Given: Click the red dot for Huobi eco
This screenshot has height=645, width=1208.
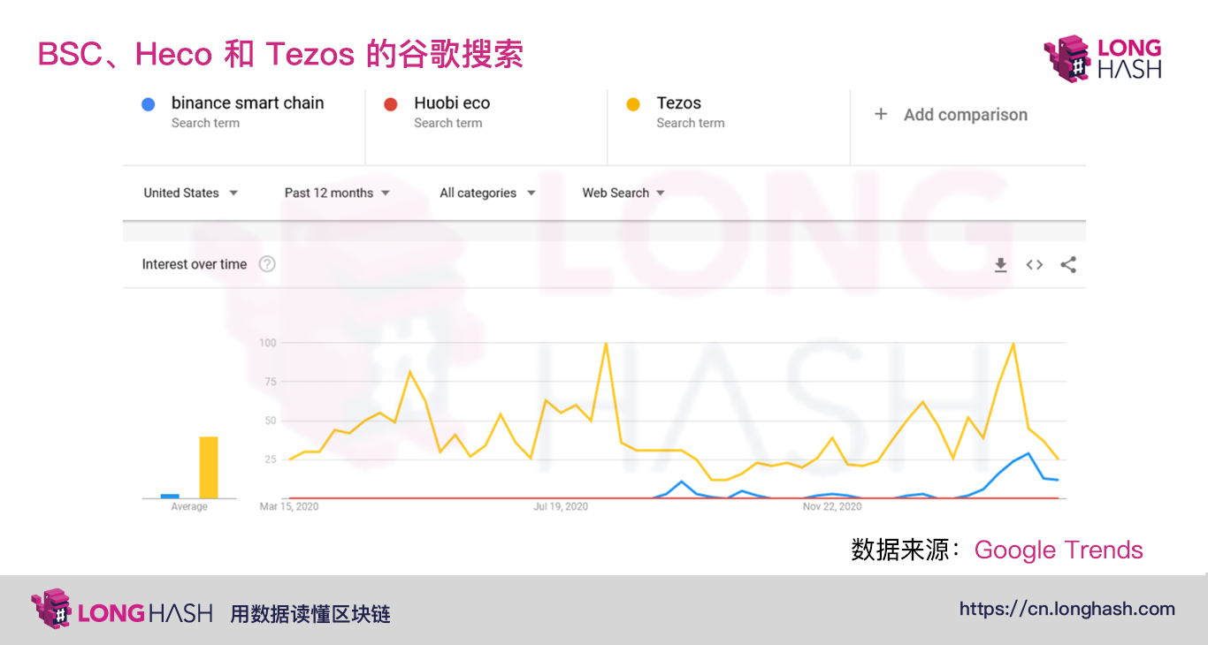Looking at the screenshot, I should coord(392,104).
